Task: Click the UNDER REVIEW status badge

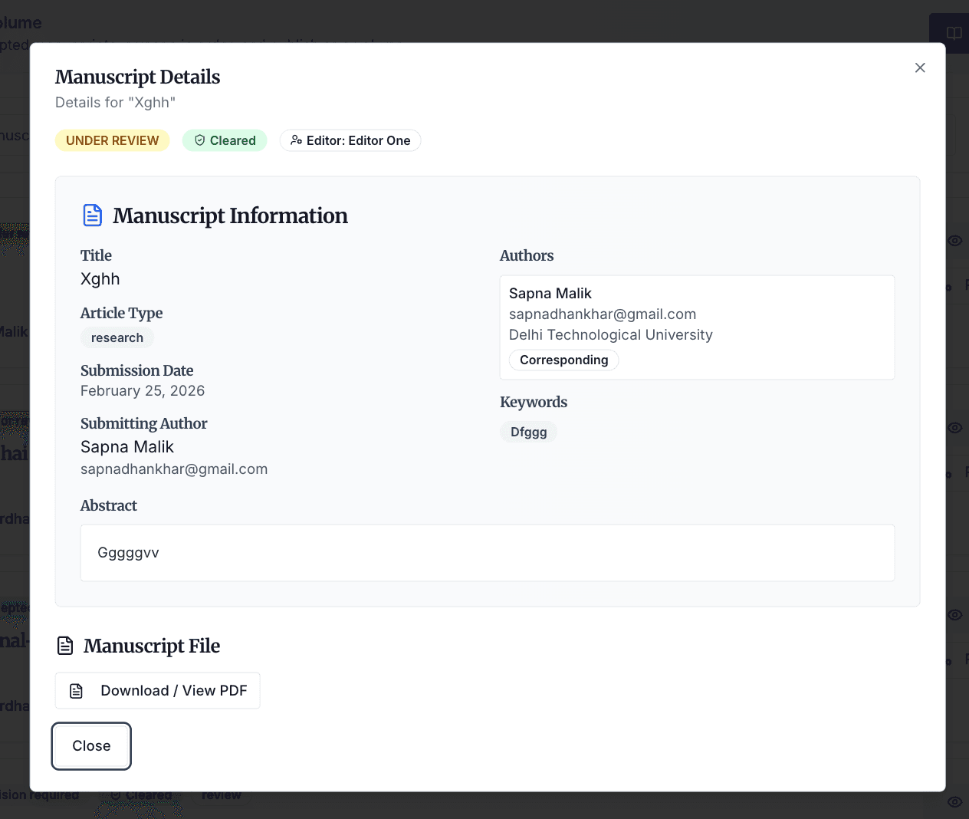Action: point(113,140)
